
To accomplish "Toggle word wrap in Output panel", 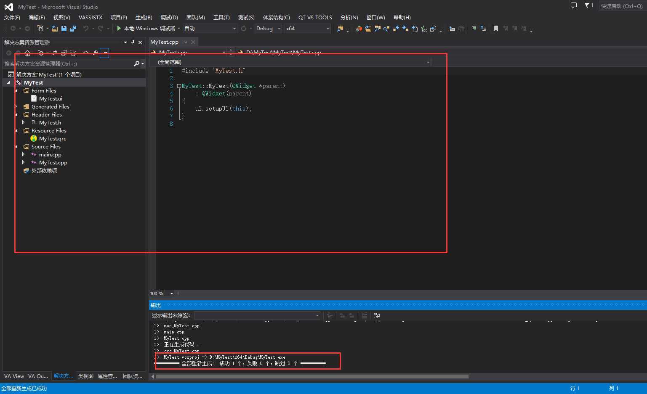I will [x=377, y=315].
